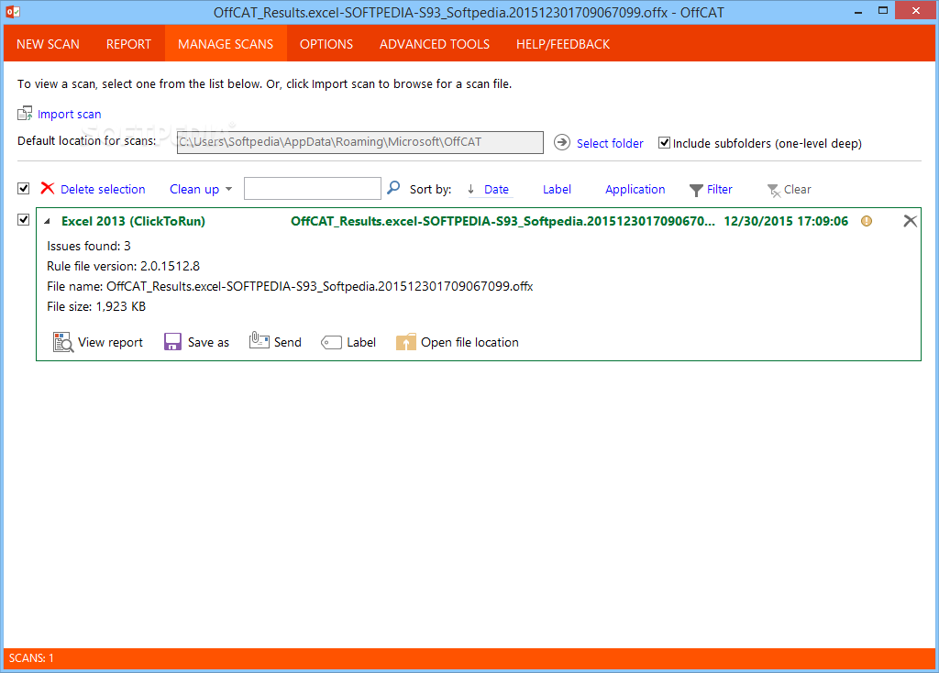
Task: Open the Clean up dropdown arrow
Action: [x=228, y=189]
